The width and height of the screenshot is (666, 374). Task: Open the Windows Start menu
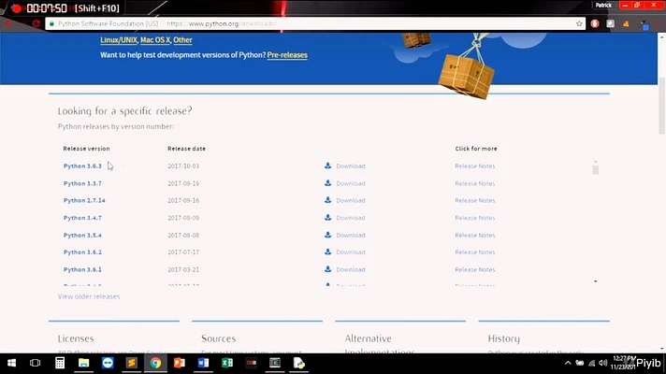point(11,363)
